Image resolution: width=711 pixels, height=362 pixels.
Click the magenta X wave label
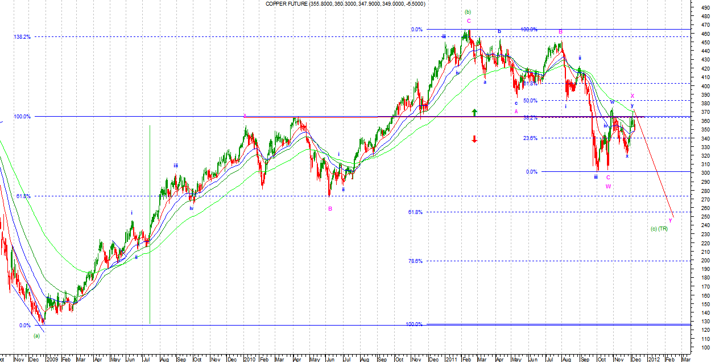(x=632, y=96)
